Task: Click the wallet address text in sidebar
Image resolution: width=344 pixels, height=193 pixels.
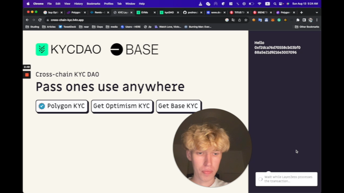Action: click(x=277, y=50)
